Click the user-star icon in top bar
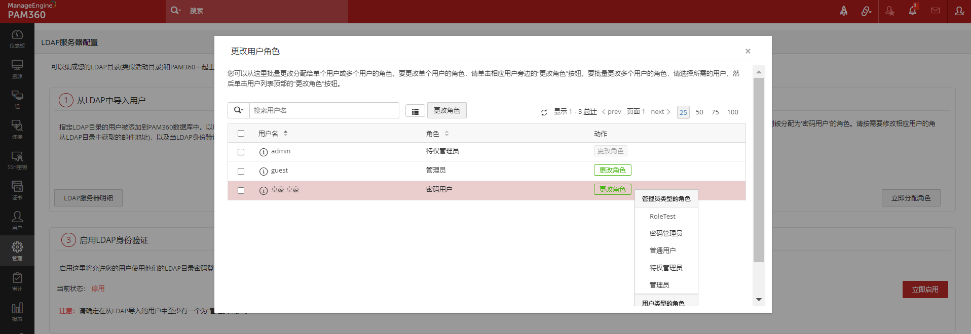 coord(890,11)
